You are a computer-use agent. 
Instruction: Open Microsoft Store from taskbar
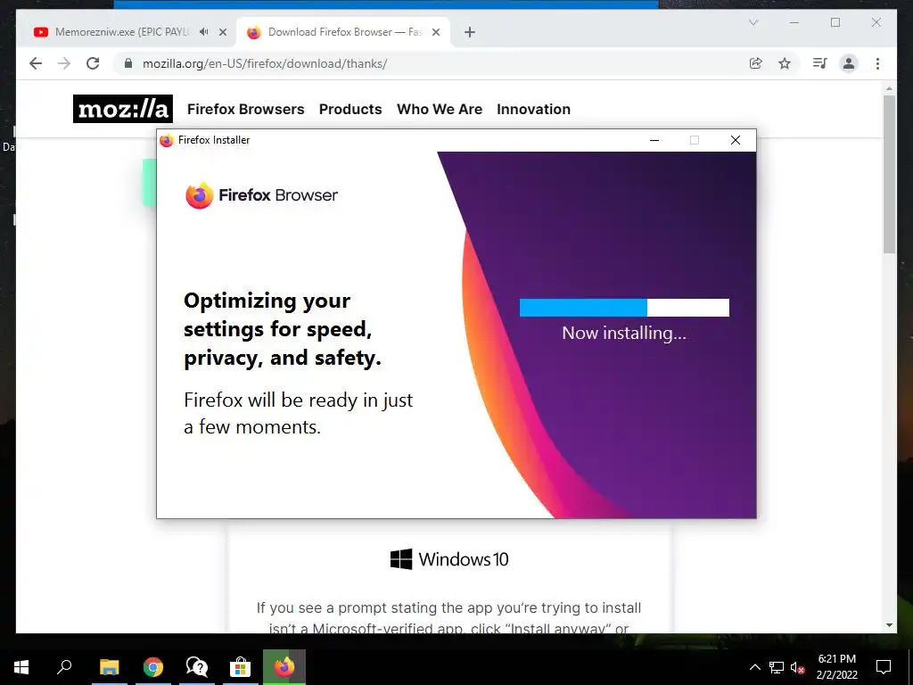pos(240,667)
